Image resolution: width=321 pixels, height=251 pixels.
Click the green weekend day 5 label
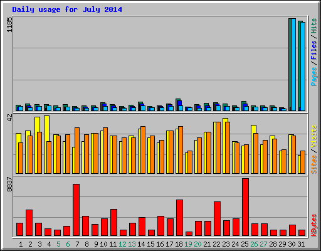(x=58, y=244)
